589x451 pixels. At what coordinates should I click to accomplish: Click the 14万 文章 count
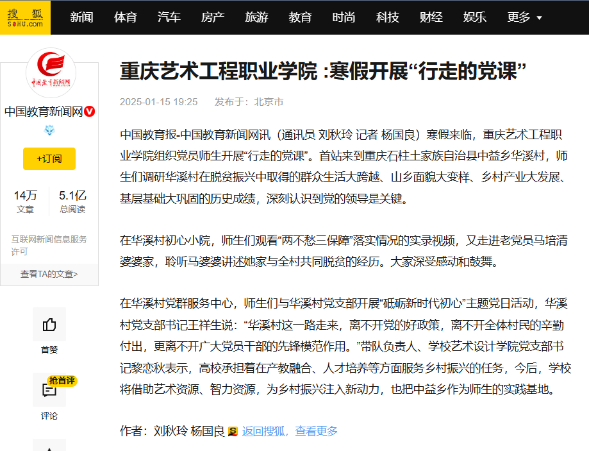[26, 201]
